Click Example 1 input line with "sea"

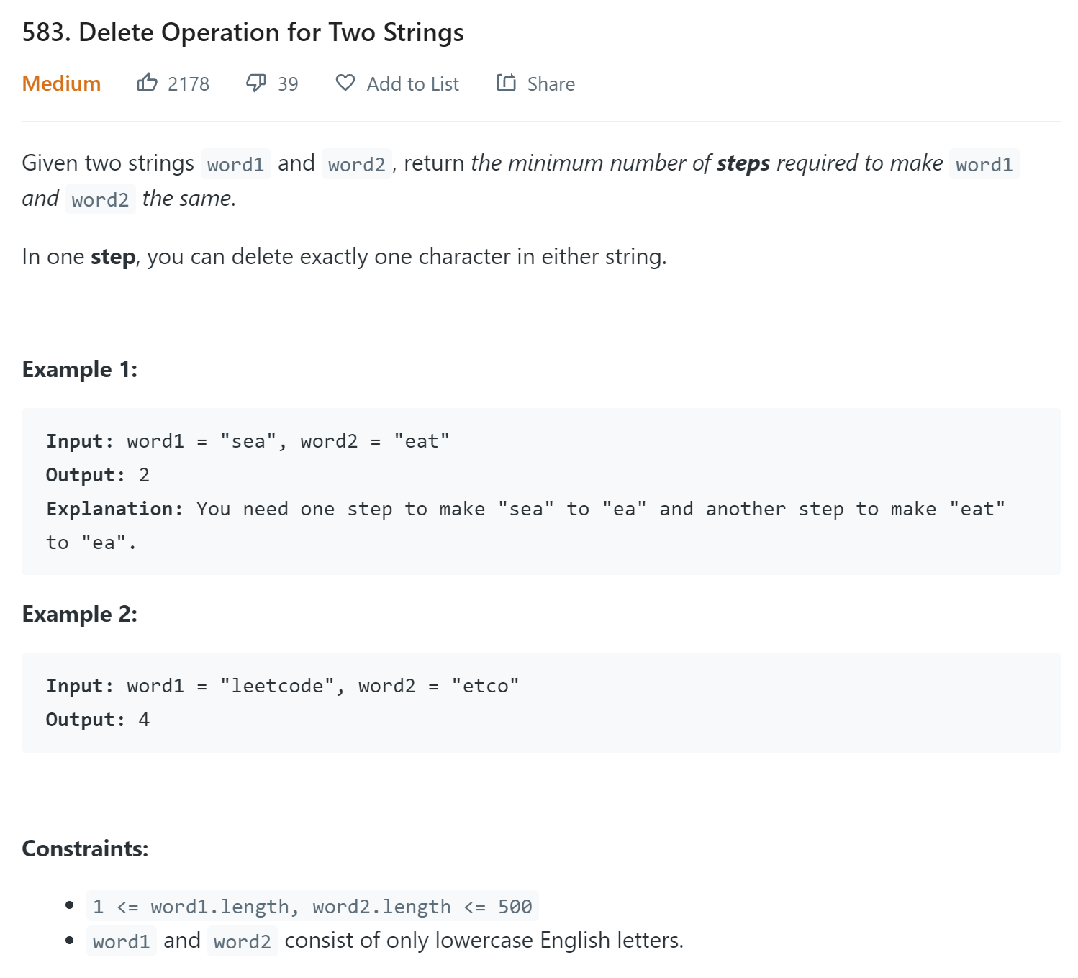(248, 441)
